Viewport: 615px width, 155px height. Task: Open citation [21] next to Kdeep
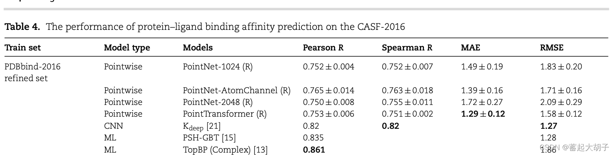[x=213, y=126]
